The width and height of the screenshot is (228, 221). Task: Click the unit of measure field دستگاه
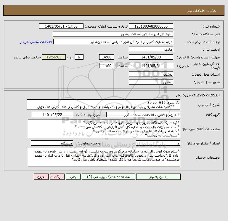(x=52, y=143)
